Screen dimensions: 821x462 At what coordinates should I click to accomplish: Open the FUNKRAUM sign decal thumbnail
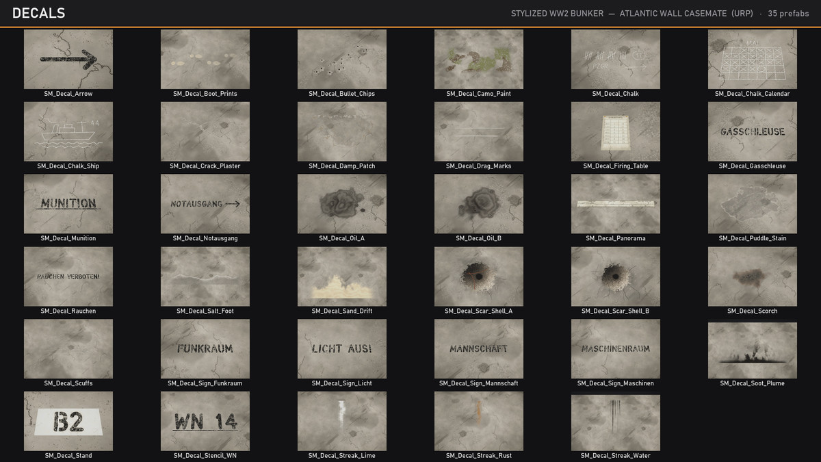(205, 349)
